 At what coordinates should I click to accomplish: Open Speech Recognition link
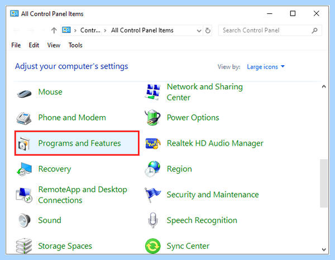(x=202, y=220)
